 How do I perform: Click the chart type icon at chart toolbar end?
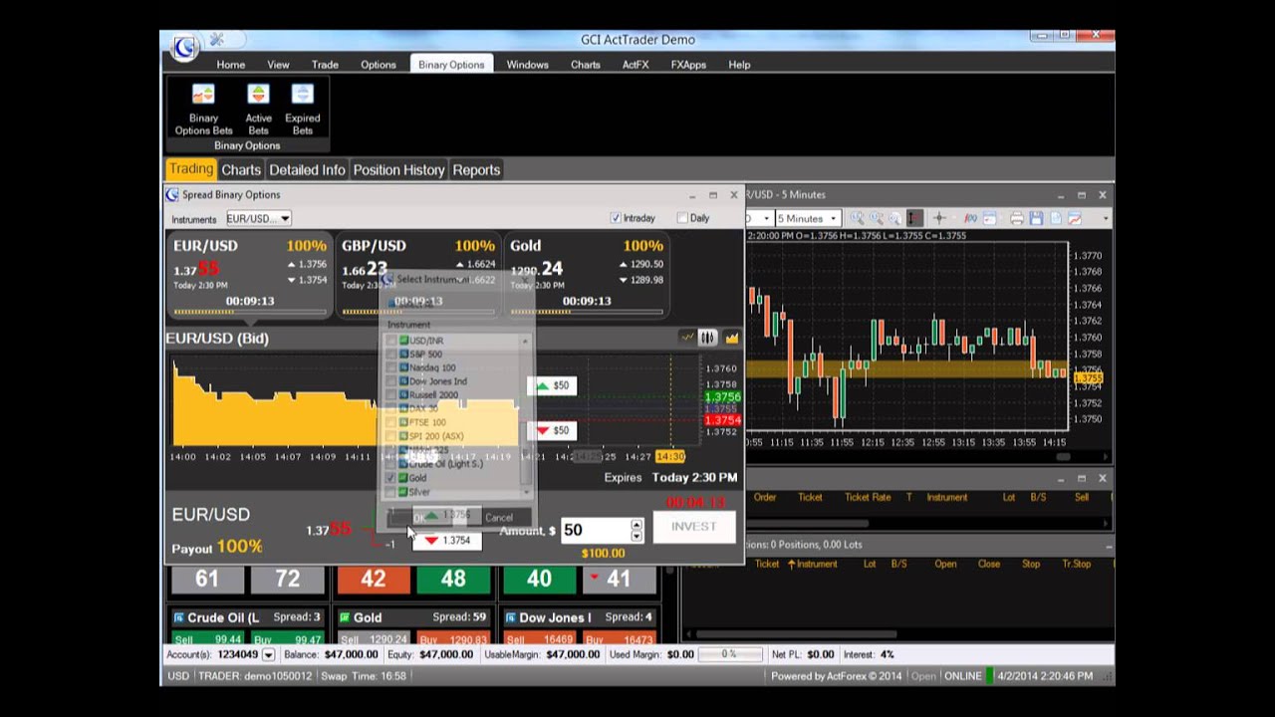(x=1075, y=218)
